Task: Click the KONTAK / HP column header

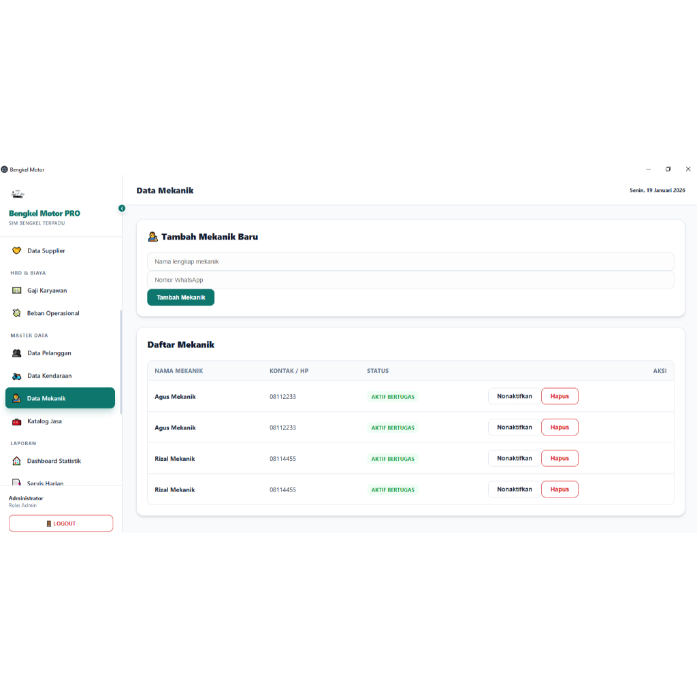Action: [289, 371]
